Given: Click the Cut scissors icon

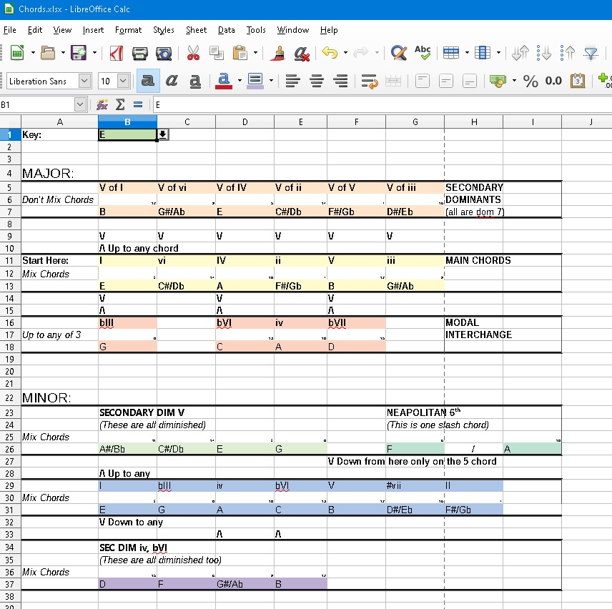Looking at the screenshot, I should pyautogui.click(x=193, y=53).
